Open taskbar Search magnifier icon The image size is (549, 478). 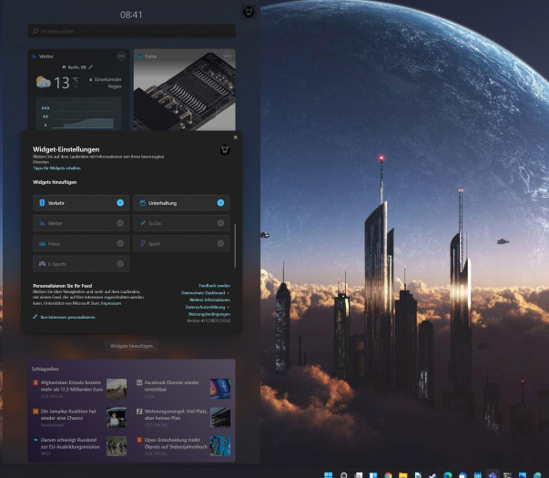click(344, 475)
